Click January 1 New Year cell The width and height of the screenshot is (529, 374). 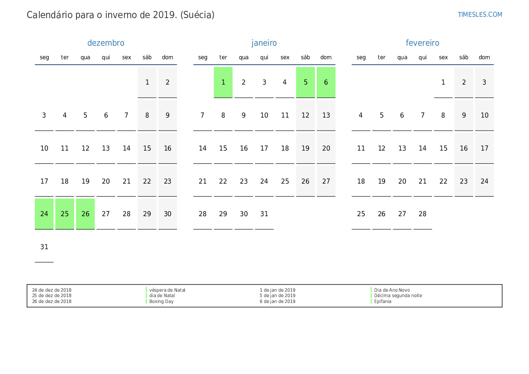(223, 82)
